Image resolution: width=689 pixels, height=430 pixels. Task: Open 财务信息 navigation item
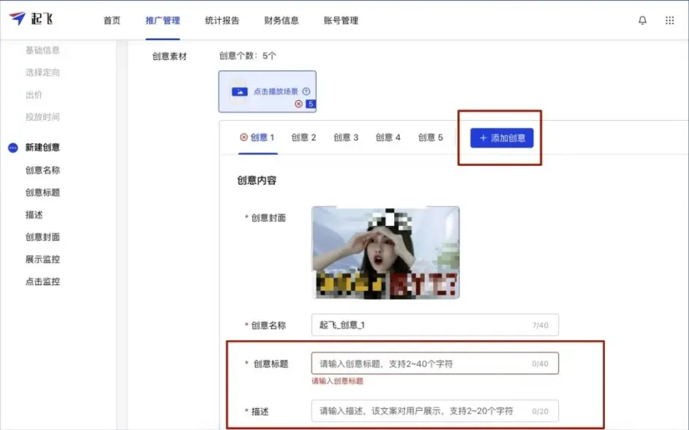click(281, 20)
